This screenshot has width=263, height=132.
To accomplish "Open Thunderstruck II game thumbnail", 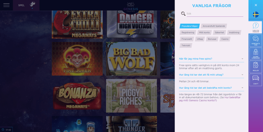I will pyautogui.click(x=132, y=124).
